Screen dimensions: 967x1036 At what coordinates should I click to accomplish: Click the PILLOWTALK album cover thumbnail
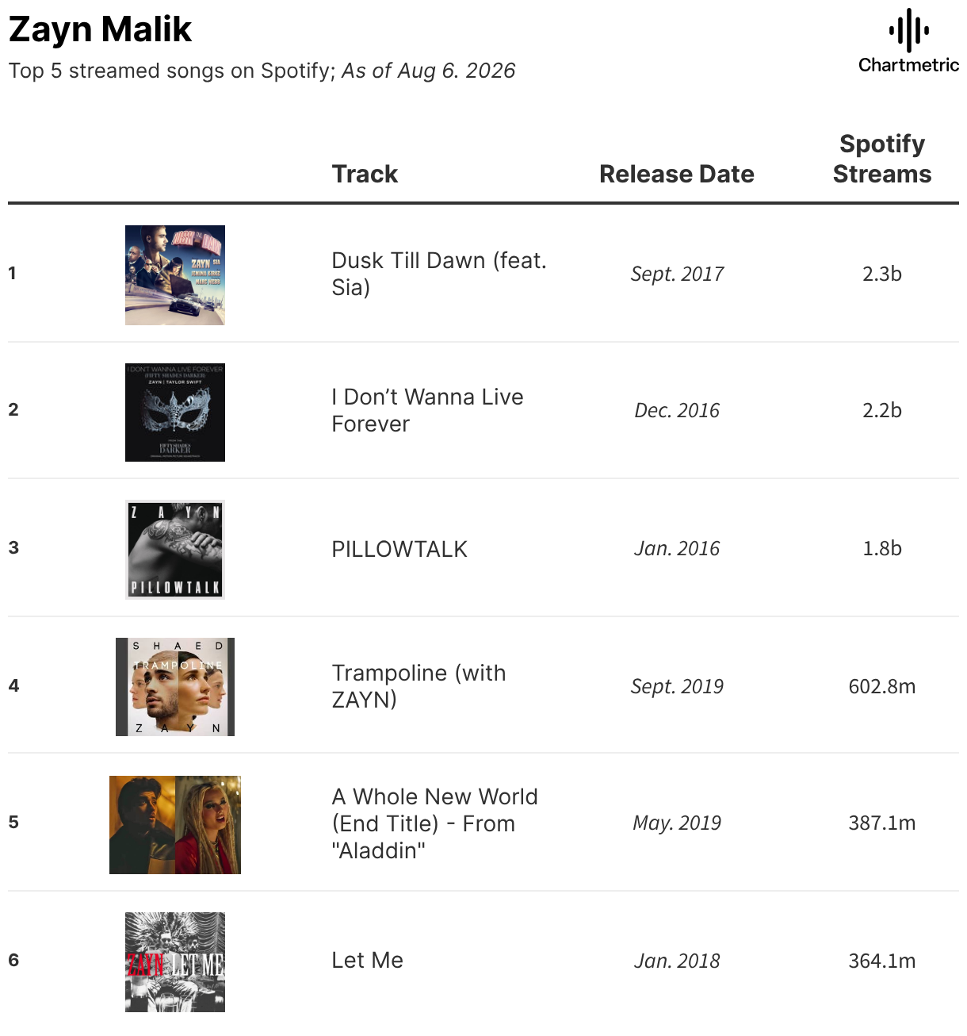point(175,550)
